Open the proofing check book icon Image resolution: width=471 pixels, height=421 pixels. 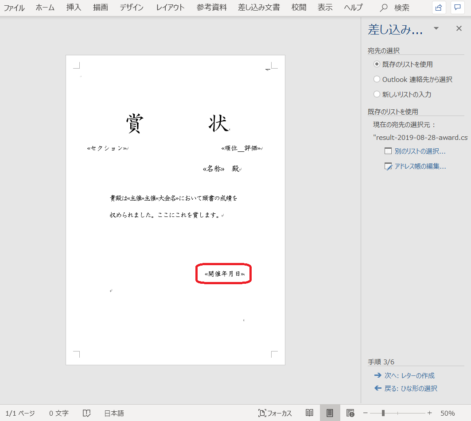click(x=87, y=413)
